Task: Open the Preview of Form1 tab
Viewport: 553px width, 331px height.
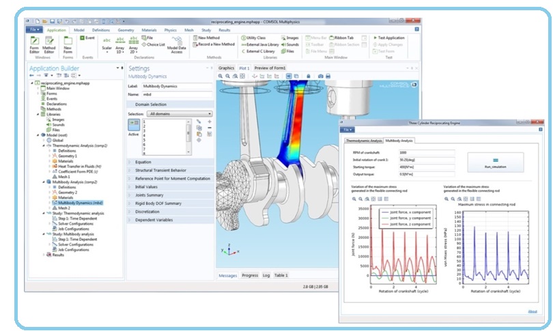Action: click(x=270, y=68)
